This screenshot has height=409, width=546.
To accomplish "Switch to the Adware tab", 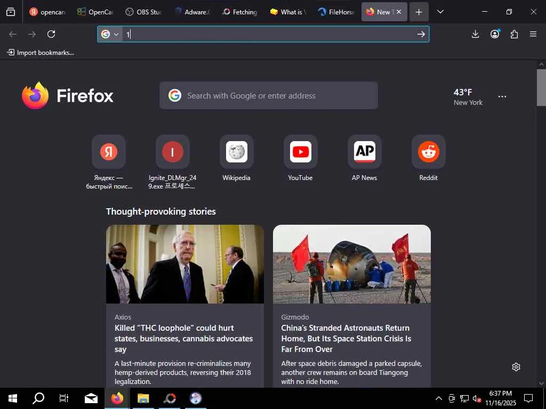I will pyautogui.click(x=192, y=12).
